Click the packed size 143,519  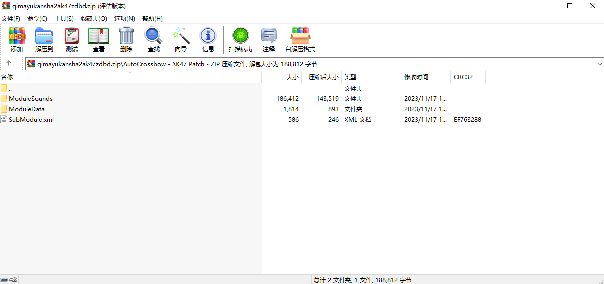coord(328,98)
